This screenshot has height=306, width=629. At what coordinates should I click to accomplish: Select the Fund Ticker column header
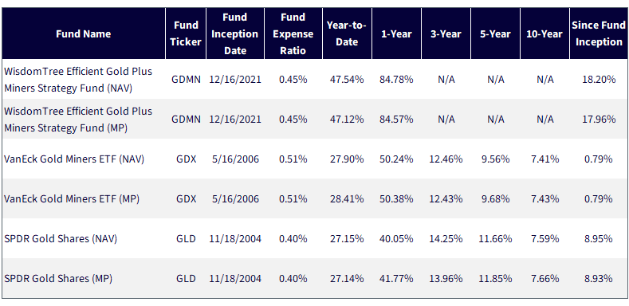click(x=186, y=33)
